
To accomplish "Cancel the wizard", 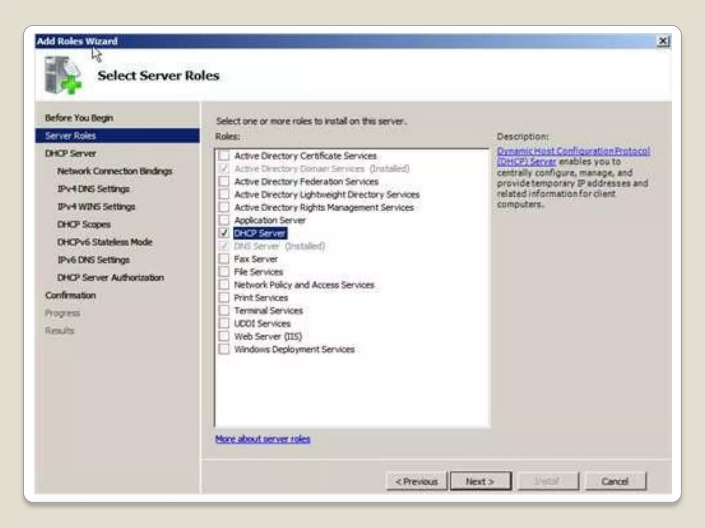I will 615,481.
